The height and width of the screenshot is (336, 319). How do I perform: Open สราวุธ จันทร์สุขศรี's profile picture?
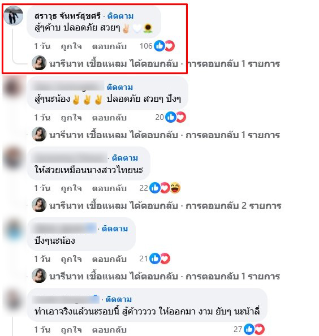pos(14,16)
